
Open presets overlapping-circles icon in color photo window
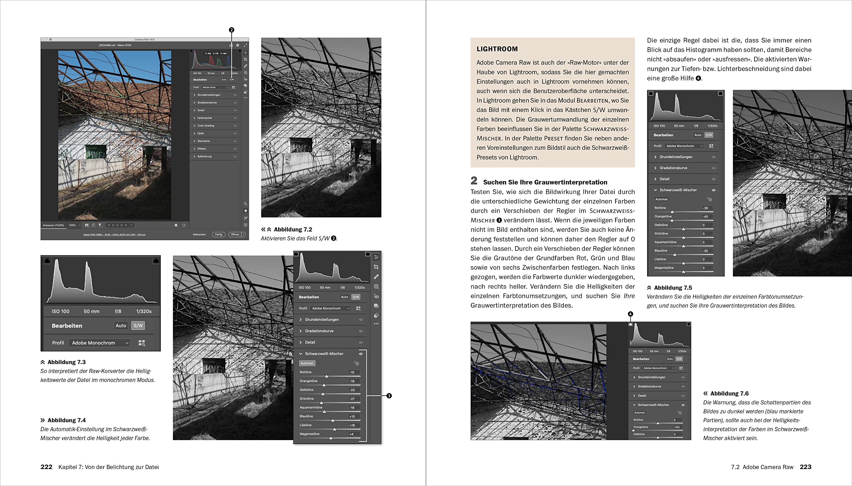click(x=245, y=92)
